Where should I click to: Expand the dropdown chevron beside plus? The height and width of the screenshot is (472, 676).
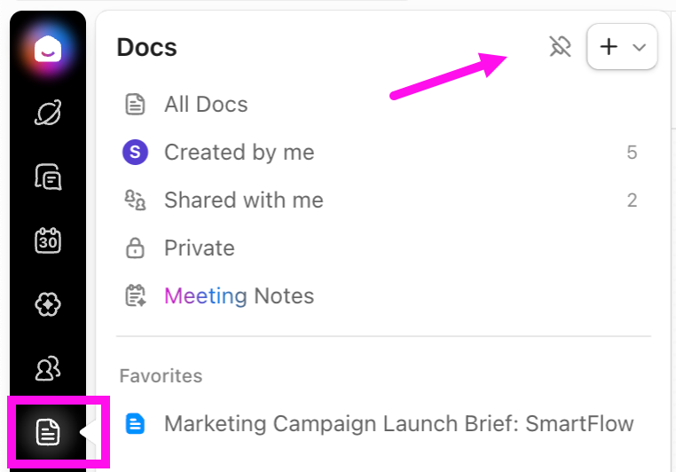[639, 48]
